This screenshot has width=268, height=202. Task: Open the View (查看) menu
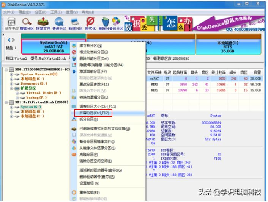click(72, 12)
